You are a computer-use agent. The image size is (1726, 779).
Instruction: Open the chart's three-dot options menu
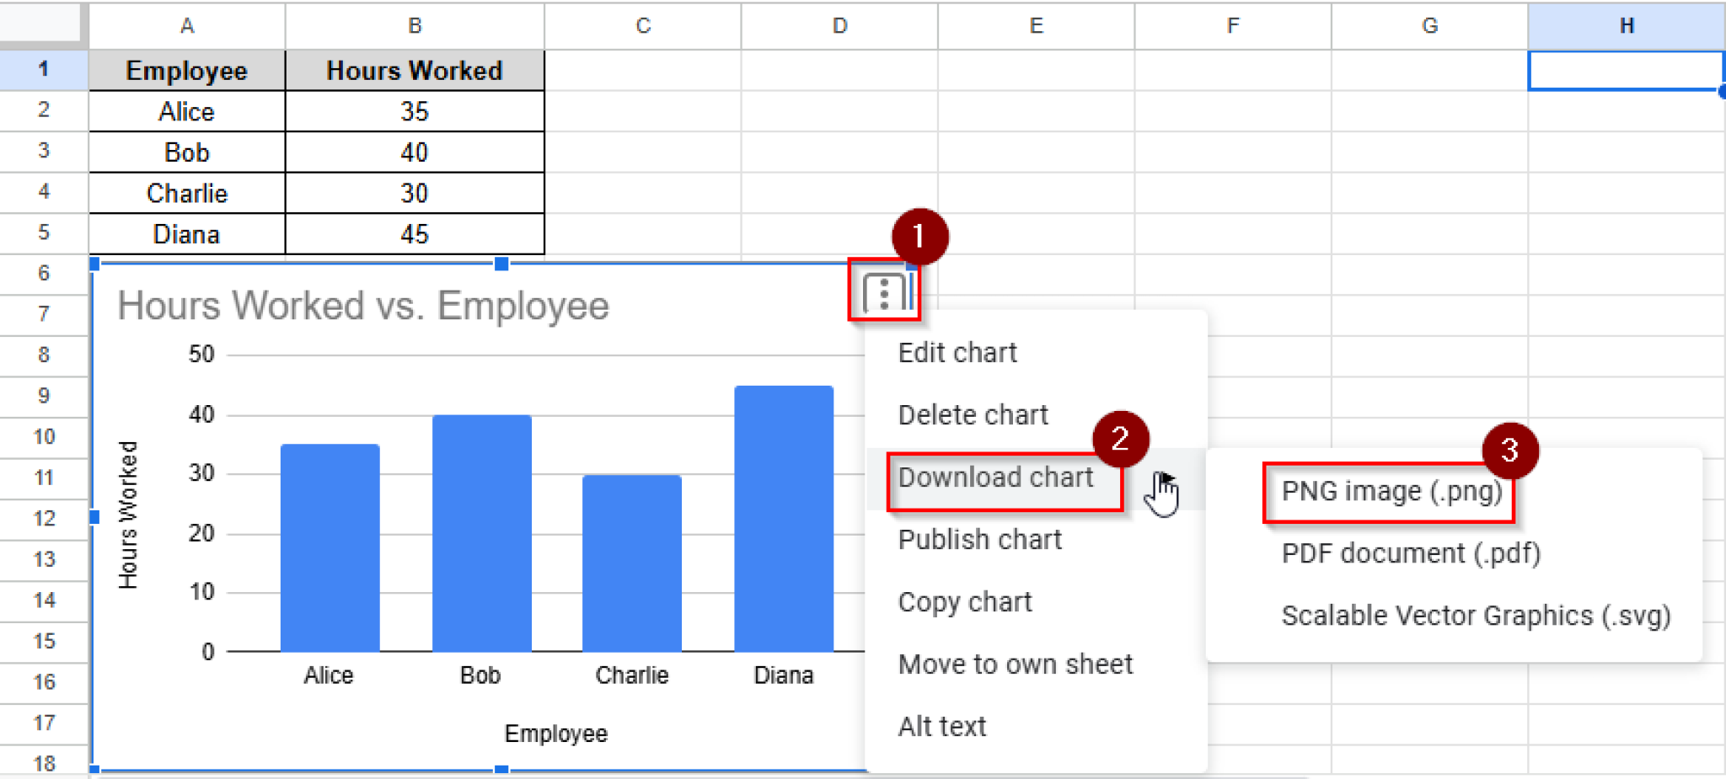pos(882,290)
